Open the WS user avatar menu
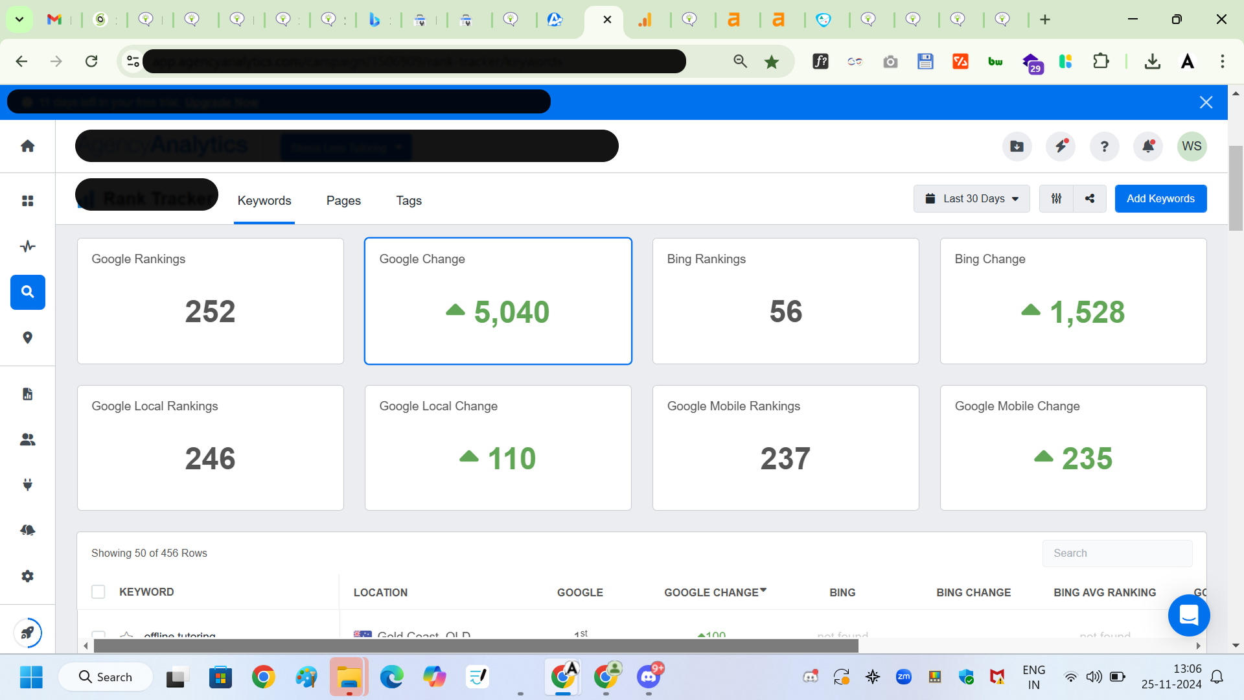 1191,146
